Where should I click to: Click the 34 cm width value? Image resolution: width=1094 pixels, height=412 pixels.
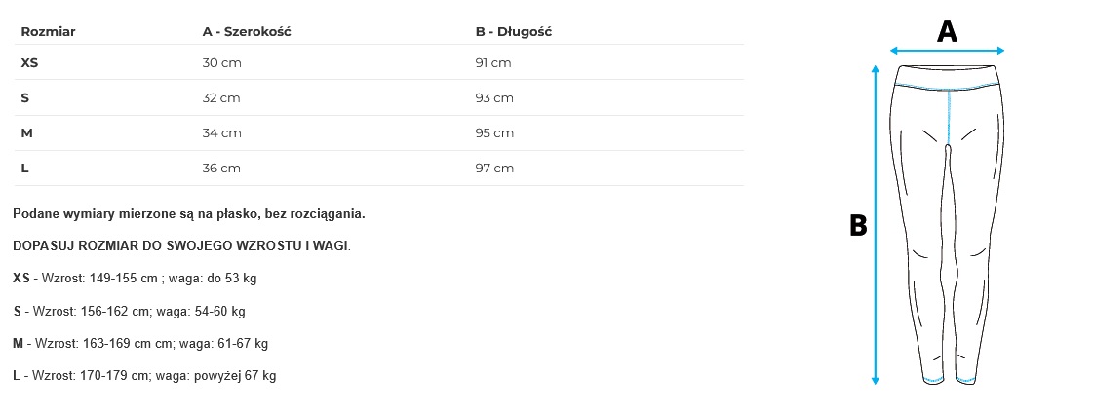221,132
